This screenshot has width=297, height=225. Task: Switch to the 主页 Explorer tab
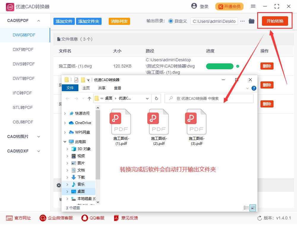click(x=86, y=88)
